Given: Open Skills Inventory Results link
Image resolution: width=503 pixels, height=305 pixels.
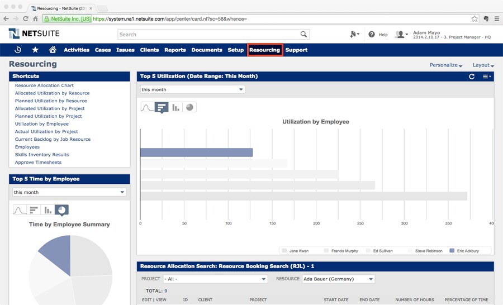Looking at the screenshot, I should pos(42,155).
